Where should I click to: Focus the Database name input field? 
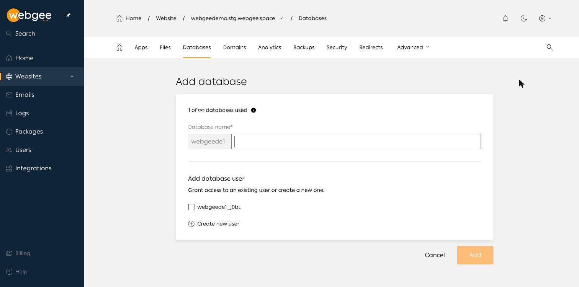pyautogui.click(x=356, y=142)
